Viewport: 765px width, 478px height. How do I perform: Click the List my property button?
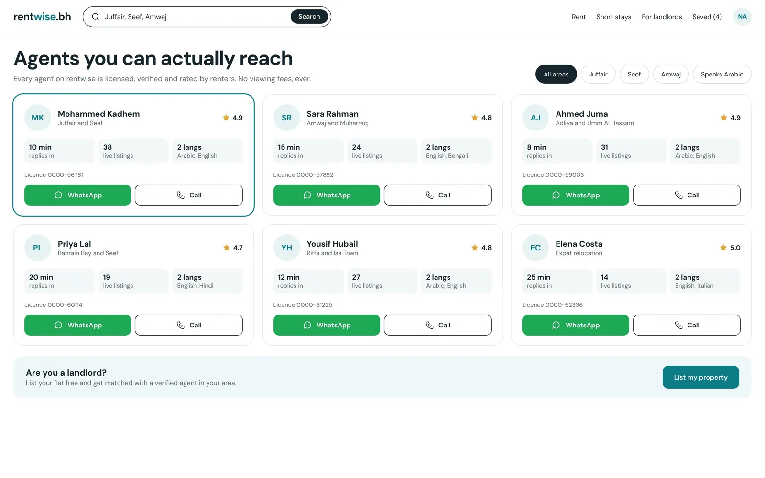tap(700, 377)
